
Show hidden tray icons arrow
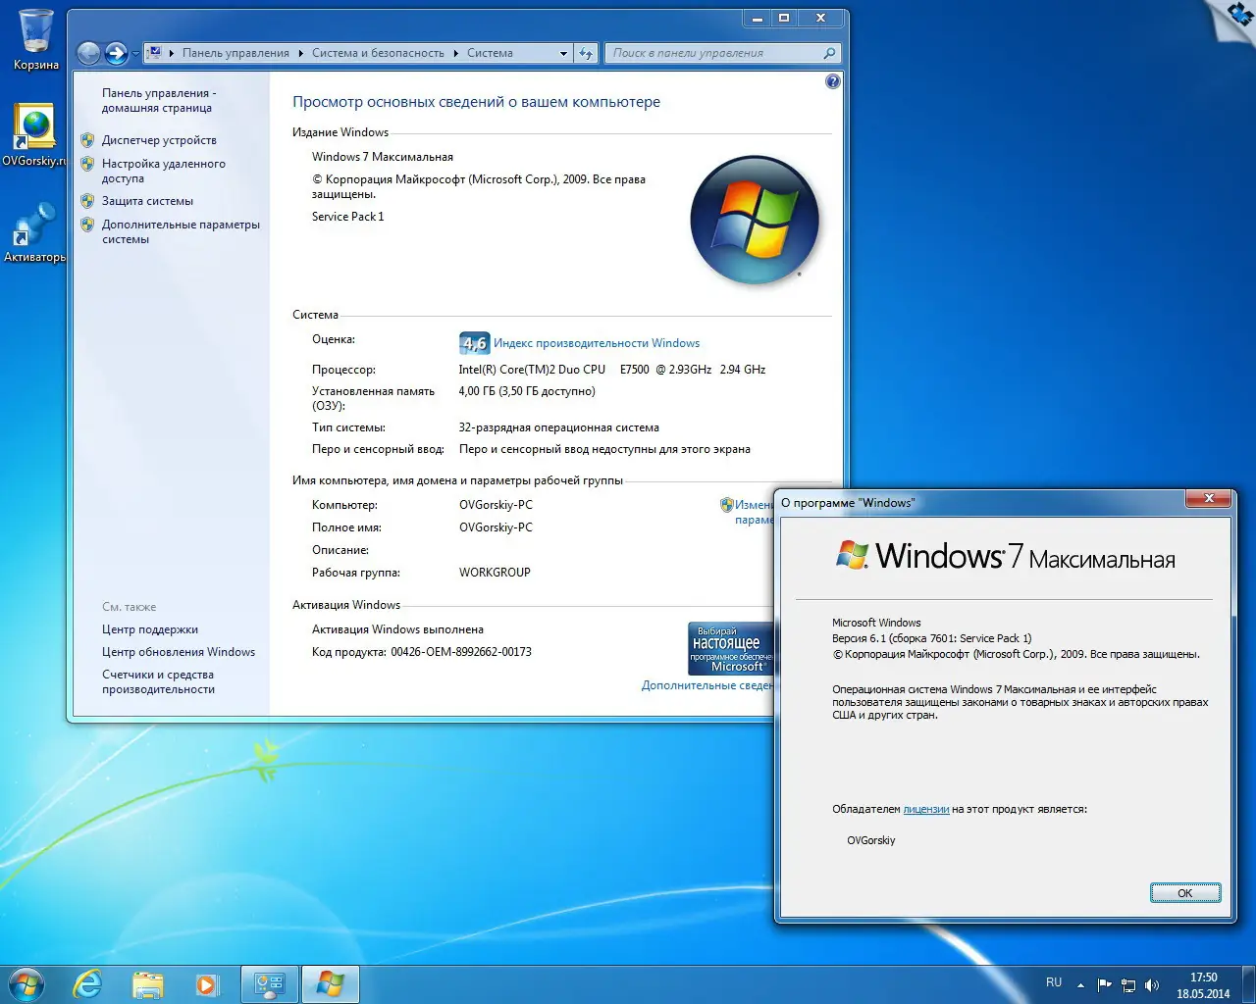tap(1080, 984)
